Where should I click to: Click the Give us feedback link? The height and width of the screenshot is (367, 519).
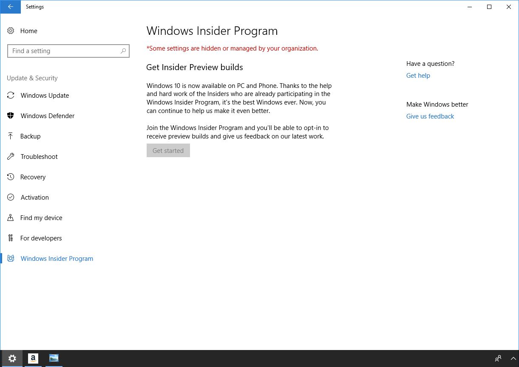click(430, 116)
